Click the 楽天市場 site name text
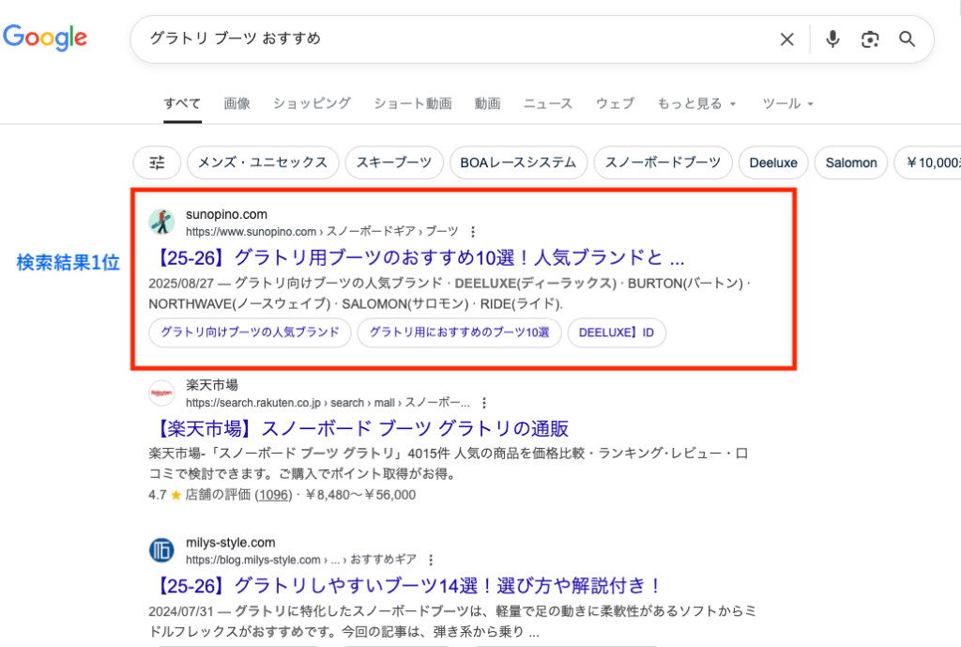The image size is (961, 647). [x=212, y=385]
